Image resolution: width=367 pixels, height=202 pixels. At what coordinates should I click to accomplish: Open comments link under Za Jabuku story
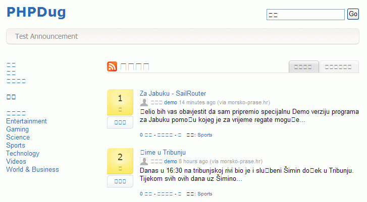[x=146, y=135]
